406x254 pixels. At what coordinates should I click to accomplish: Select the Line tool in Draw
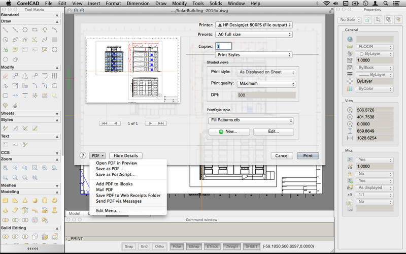coord(5,30)
